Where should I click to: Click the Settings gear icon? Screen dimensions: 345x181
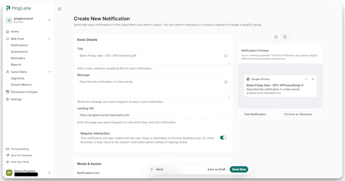click(7, 99)
